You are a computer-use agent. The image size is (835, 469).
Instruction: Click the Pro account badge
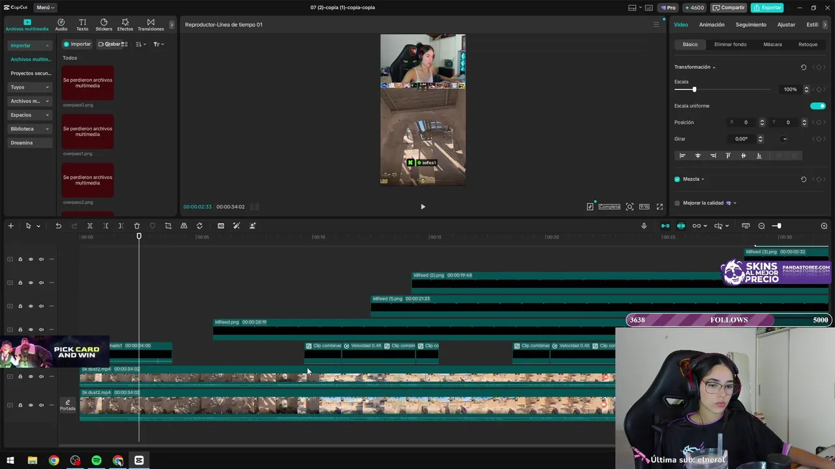tap(668, 7)
